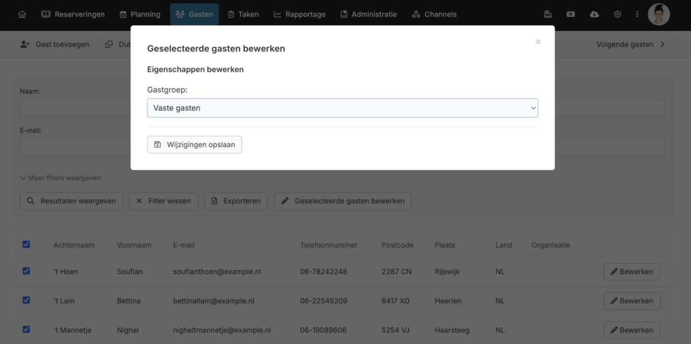Open the cash register icon
The width and height of the screenshot is (691, 344).
[548, 14]
